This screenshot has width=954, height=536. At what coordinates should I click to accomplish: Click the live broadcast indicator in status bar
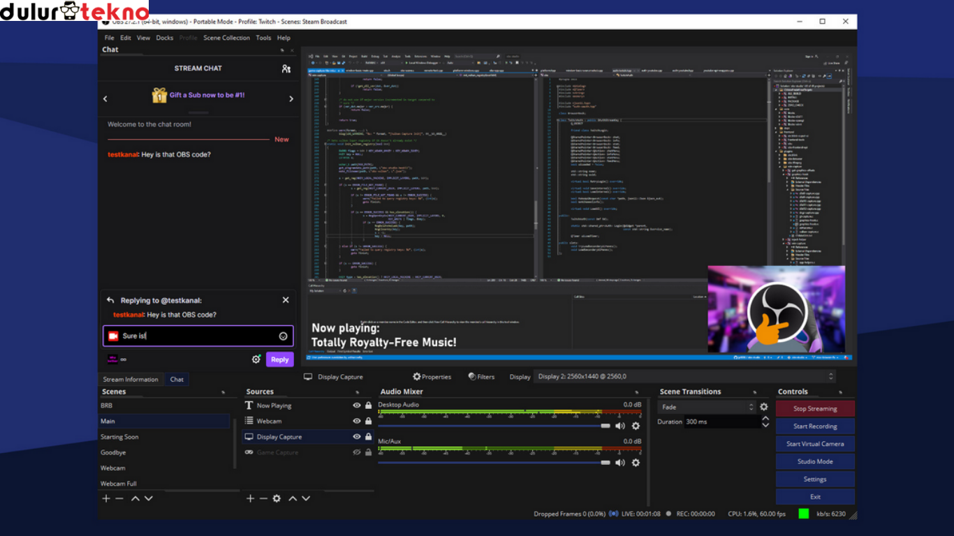(x=613, y=514)
